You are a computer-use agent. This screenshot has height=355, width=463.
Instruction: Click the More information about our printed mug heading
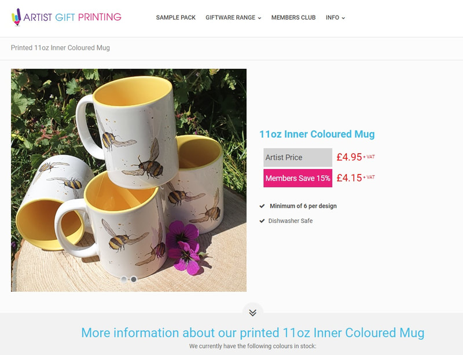click(253, 332)
